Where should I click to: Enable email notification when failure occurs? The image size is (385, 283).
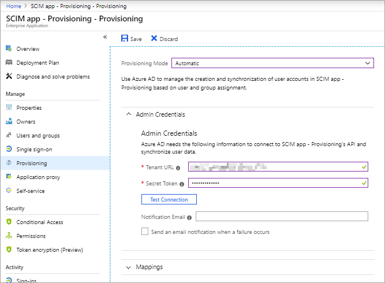[x=145, y=232]
